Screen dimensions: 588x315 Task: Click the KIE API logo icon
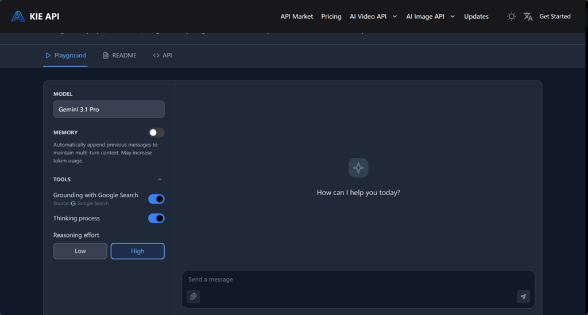coord(18,16)
